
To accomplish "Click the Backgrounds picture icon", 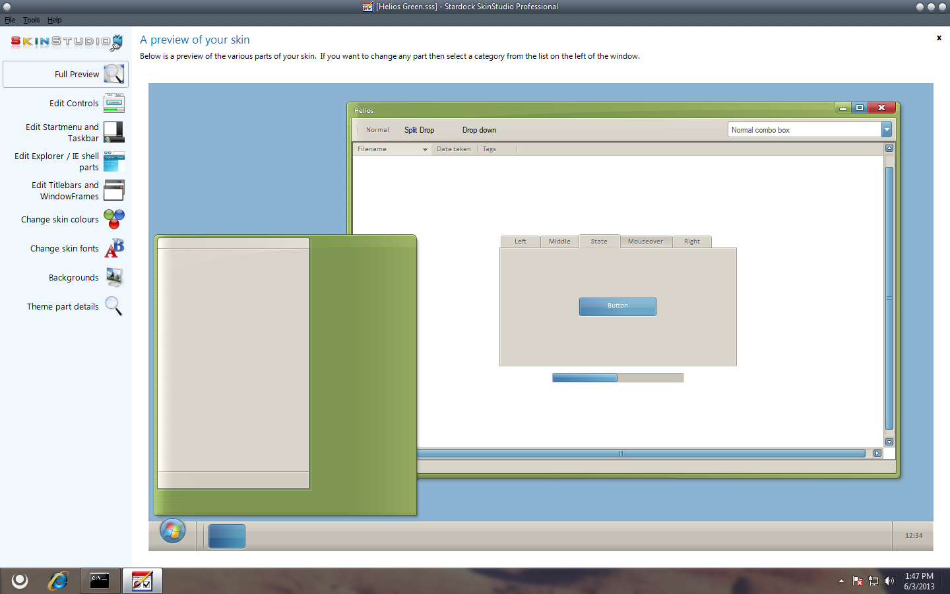I will coord(113,277).
